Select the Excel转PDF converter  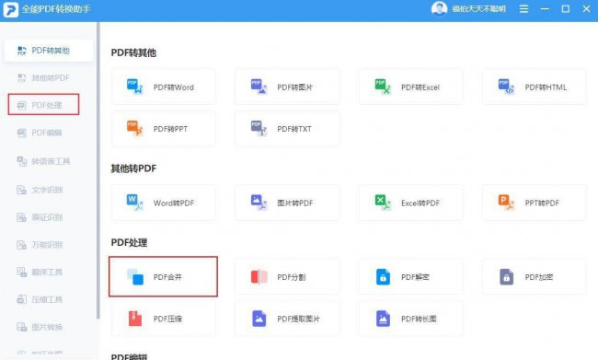coord(410,203)
